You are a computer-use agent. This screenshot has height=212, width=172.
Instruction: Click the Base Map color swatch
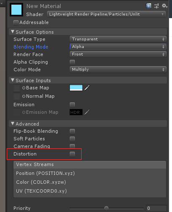point(76,88)
